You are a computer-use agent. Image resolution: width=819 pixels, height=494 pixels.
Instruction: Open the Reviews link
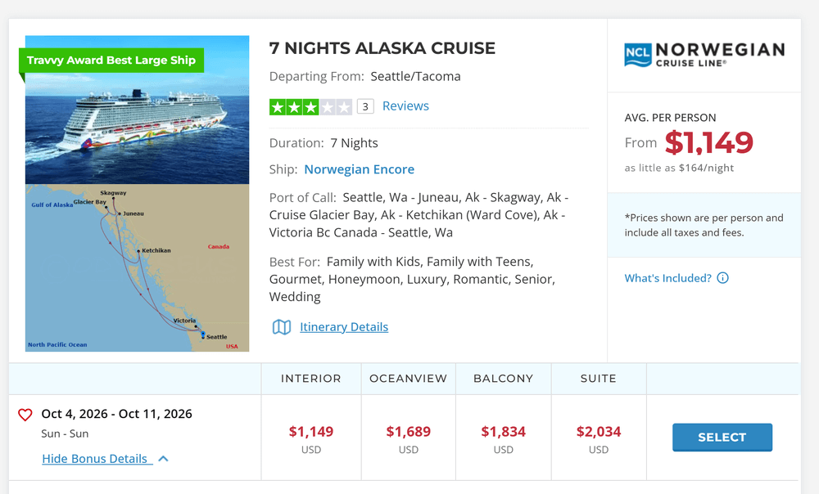point(405,106)
